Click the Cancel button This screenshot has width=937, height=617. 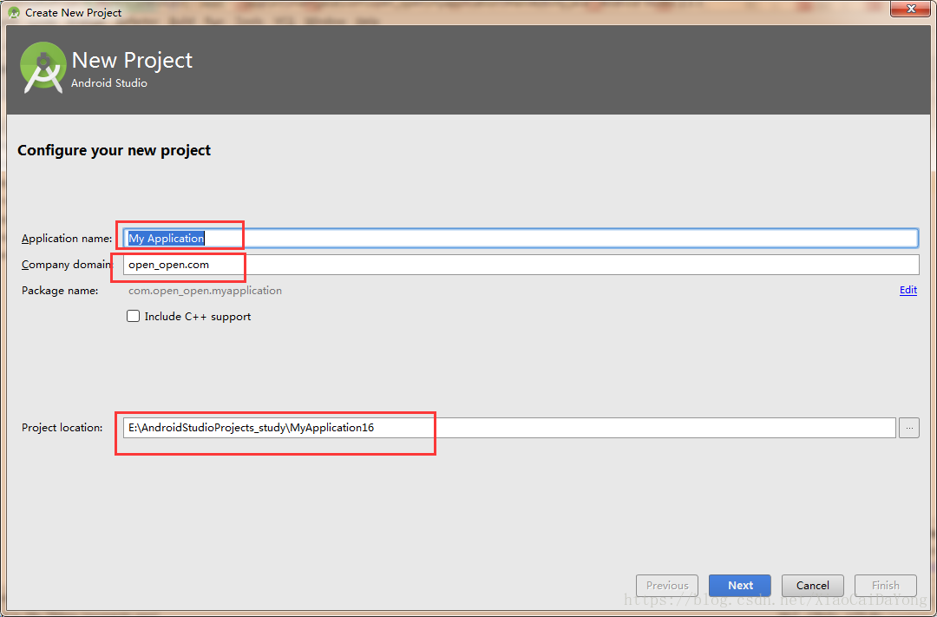[x=813, y=585]
